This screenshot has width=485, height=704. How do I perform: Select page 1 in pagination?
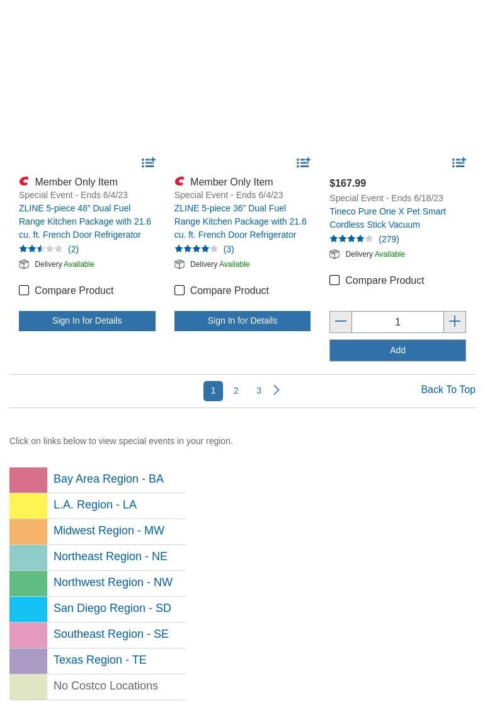pyautogui.click(x=214, y=391)
